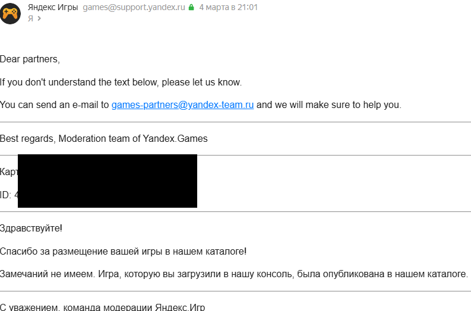This screenshot has height=311, width=471.
Task: Click 'Спасибо за размещение вашей игры' sentence
Action: click(123, 251)
